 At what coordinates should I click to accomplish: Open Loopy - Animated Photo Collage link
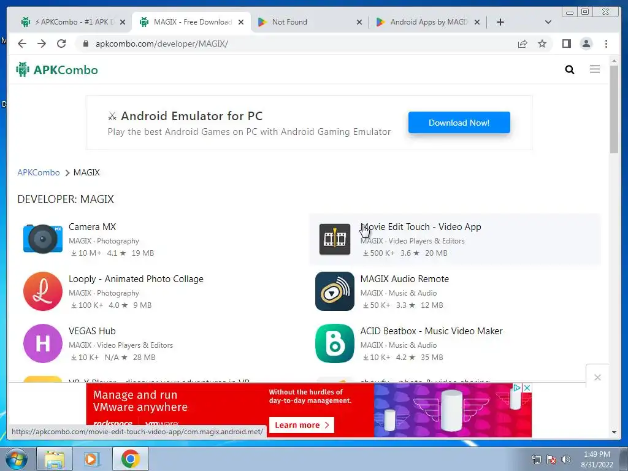136,279
